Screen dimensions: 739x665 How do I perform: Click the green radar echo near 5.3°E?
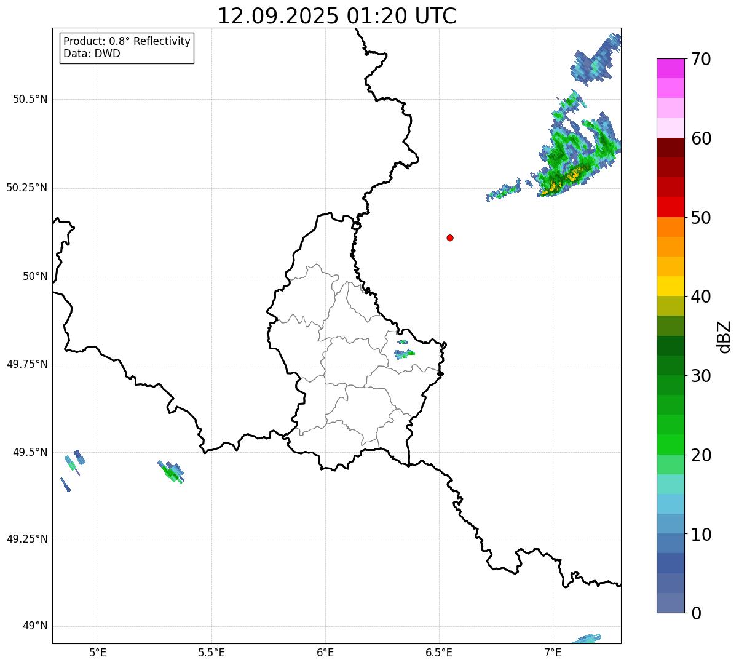(x=171, y=472)
